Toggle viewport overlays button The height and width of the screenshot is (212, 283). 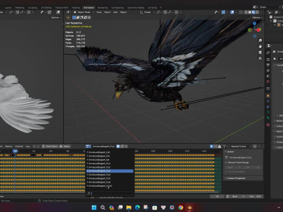click(x=232, y=12)
